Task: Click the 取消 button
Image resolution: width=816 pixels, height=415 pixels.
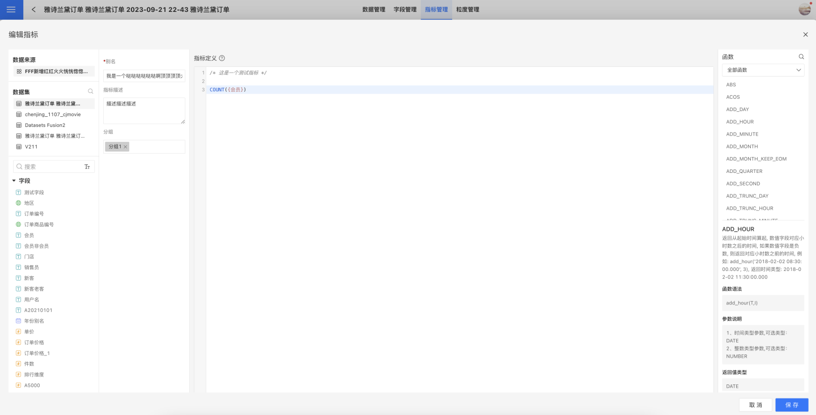Action: coord(755,405)
